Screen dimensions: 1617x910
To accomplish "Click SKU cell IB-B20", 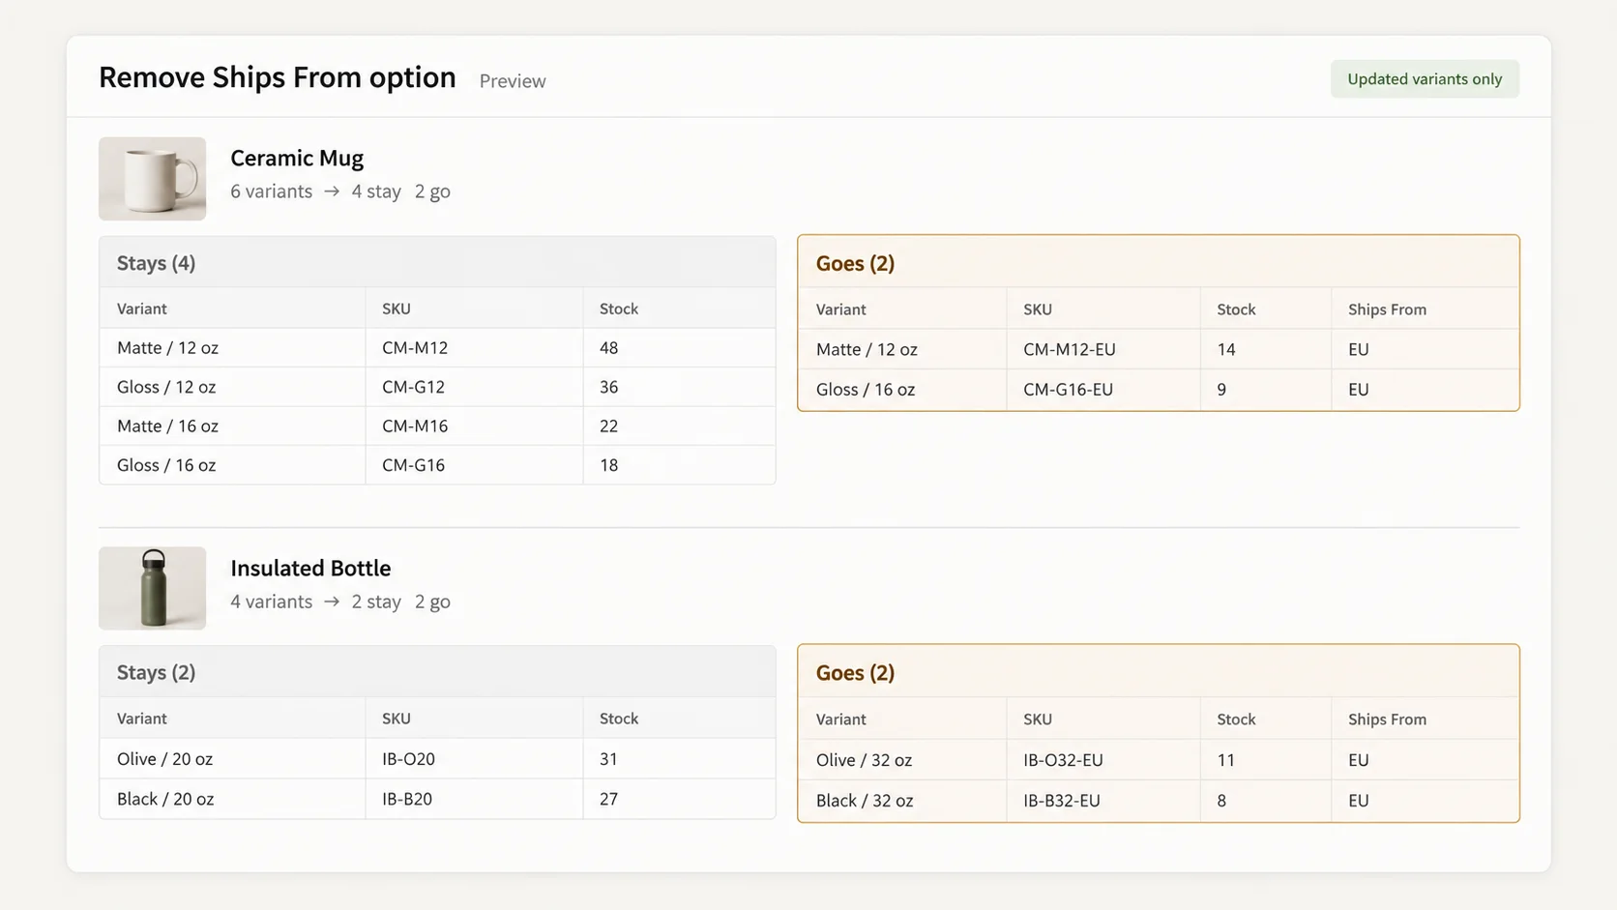I will click(474, 799).
